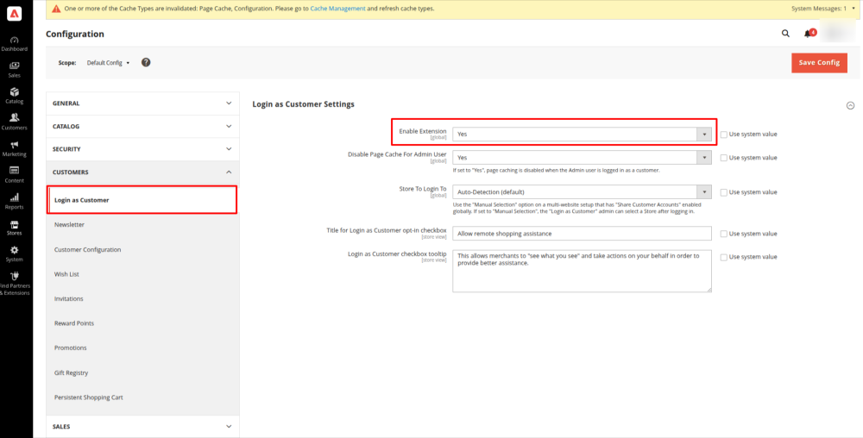Select Newsletter in the Customers menu
Viewport: 863px width, 438px height.
point(69,224)
